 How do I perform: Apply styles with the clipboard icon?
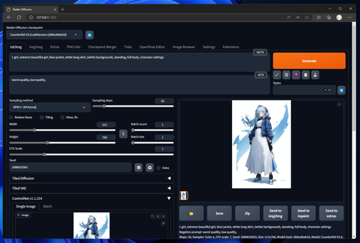(305, 75)
